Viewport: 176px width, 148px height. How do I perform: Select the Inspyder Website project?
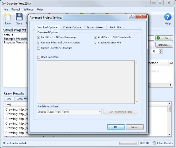(x=15, y=42)
